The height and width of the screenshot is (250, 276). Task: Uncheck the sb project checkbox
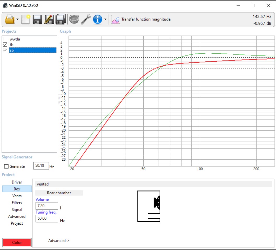click(x=5, y=50)
